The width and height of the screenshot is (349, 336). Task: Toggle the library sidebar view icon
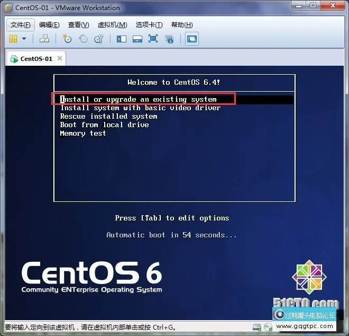point(121,39)
